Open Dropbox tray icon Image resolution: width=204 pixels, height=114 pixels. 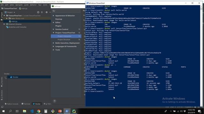185,111
